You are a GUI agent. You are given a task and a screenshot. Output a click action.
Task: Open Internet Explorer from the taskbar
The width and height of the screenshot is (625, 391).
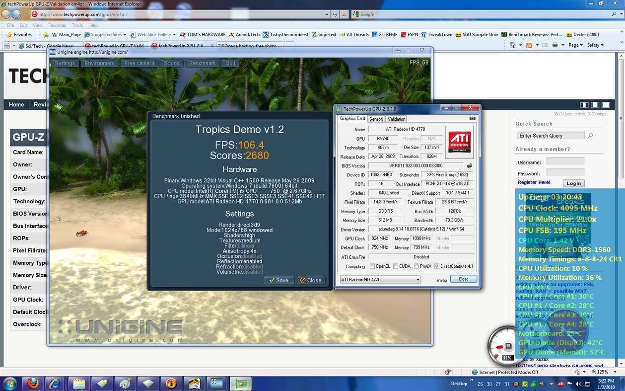55,384
